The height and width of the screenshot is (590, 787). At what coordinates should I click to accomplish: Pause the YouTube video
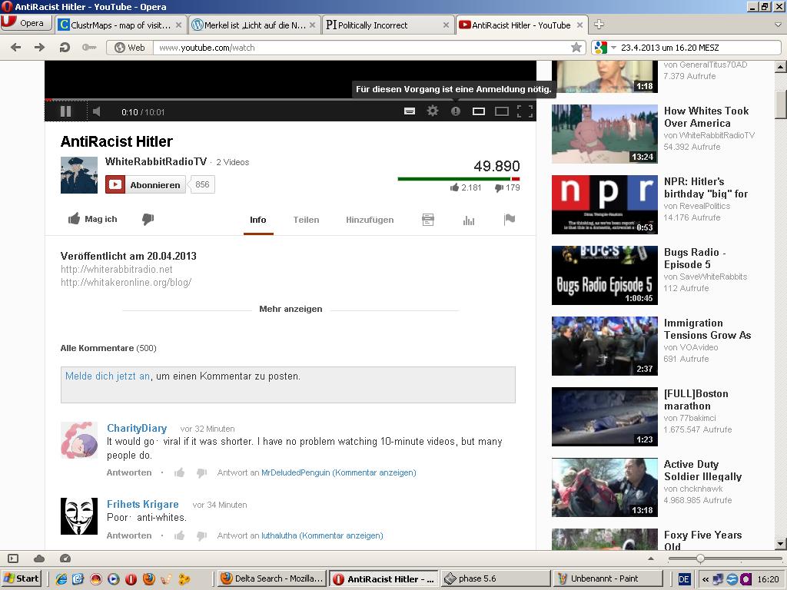click(66, 111)
